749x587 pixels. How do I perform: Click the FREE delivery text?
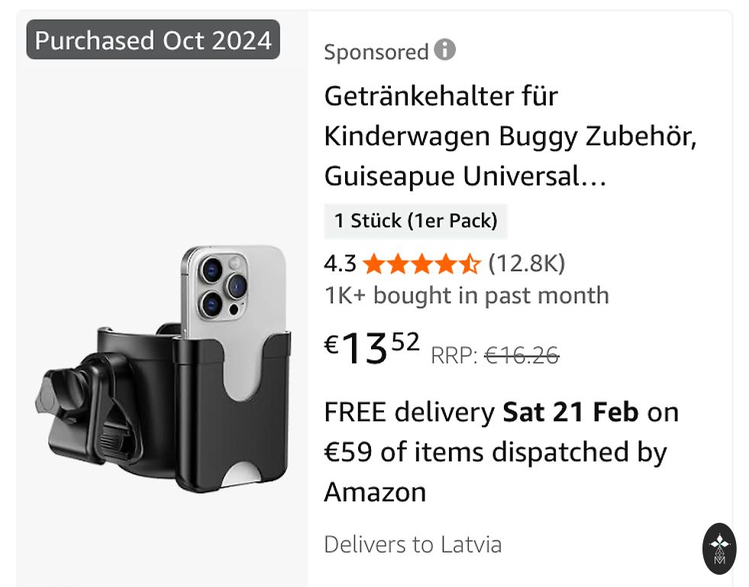pyautogui.click(x=409, y=412)
